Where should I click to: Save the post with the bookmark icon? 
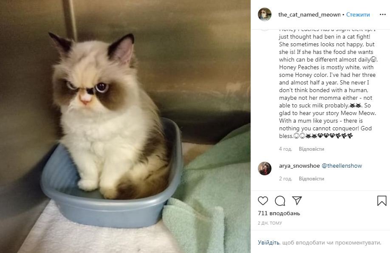pyautogui.click(x=382, y=200)
